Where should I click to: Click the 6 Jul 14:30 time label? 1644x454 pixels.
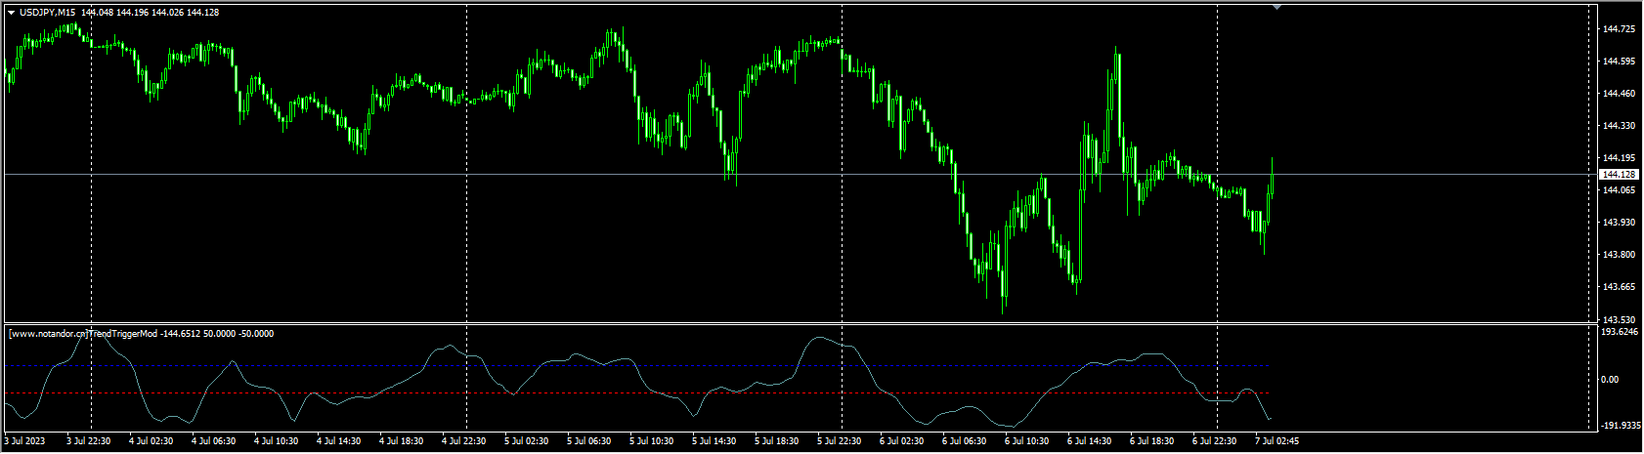(x=1089, y=441)
